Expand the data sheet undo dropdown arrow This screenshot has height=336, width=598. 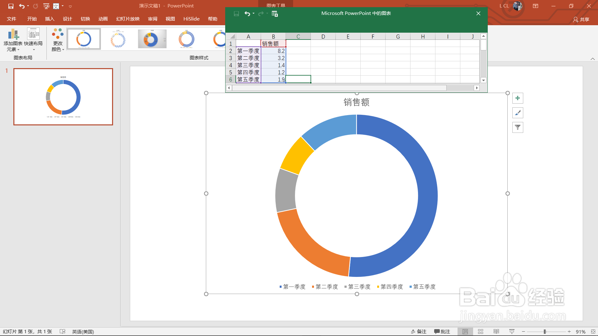[x=254, y=14]
